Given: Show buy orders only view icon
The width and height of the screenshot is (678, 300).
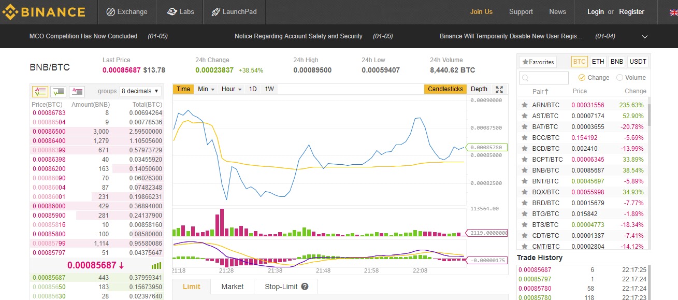Looking at the screenshot, I should (58, 92).
